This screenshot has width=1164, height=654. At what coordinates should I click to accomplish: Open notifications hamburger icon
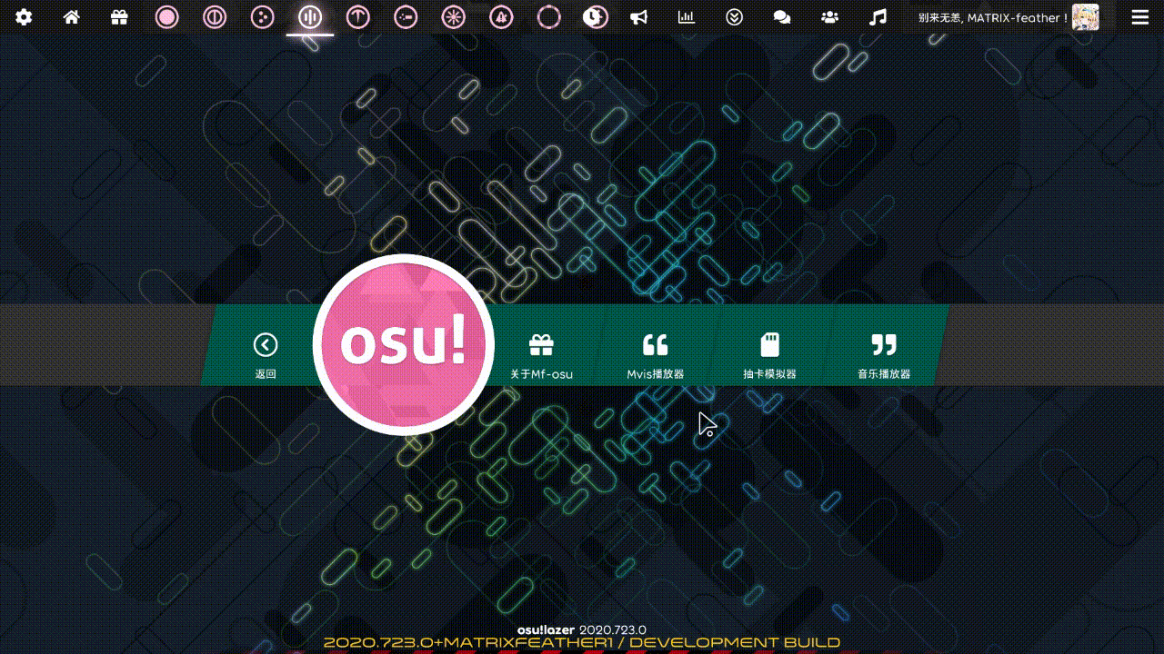(x=1139, y=17)
